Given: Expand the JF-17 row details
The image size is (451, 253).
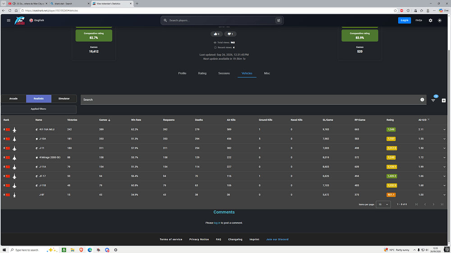Looking at the screenshot, I should pos(444,176).
